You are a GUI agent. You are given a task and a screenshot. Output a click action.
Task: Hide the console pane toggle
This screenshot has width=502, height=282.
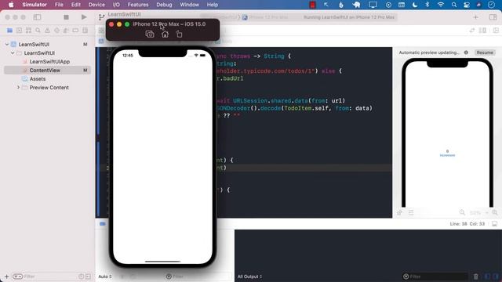[x=497, y=277]
